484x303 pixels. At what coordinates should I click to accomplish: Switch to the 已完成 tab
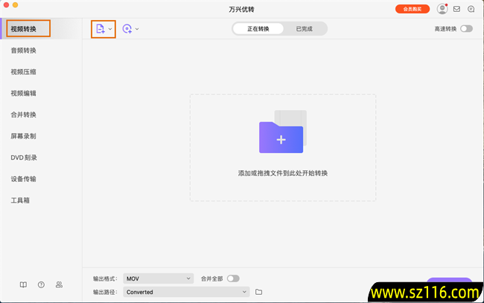point(304,29)
